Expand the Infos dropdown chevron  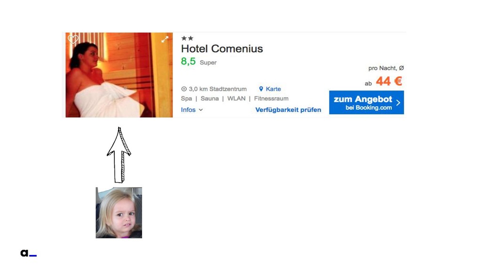pyautogui.click(x=201, y=110)
